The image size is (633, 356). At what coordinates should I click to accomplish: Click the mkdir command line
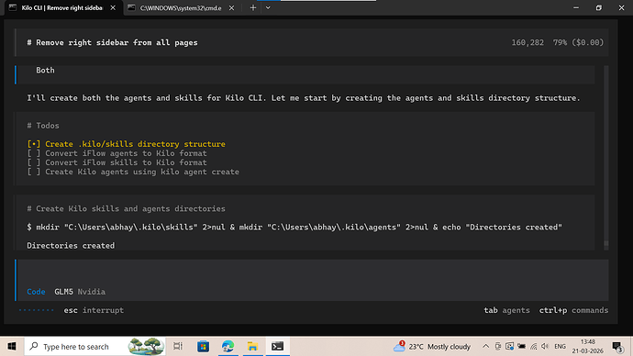pyautogui.click(x=294, y=228)
